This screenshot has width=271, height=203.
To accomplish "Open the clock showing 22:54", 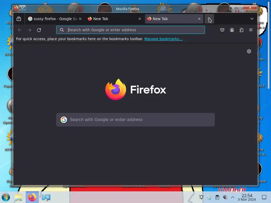I will coord(247,197).
